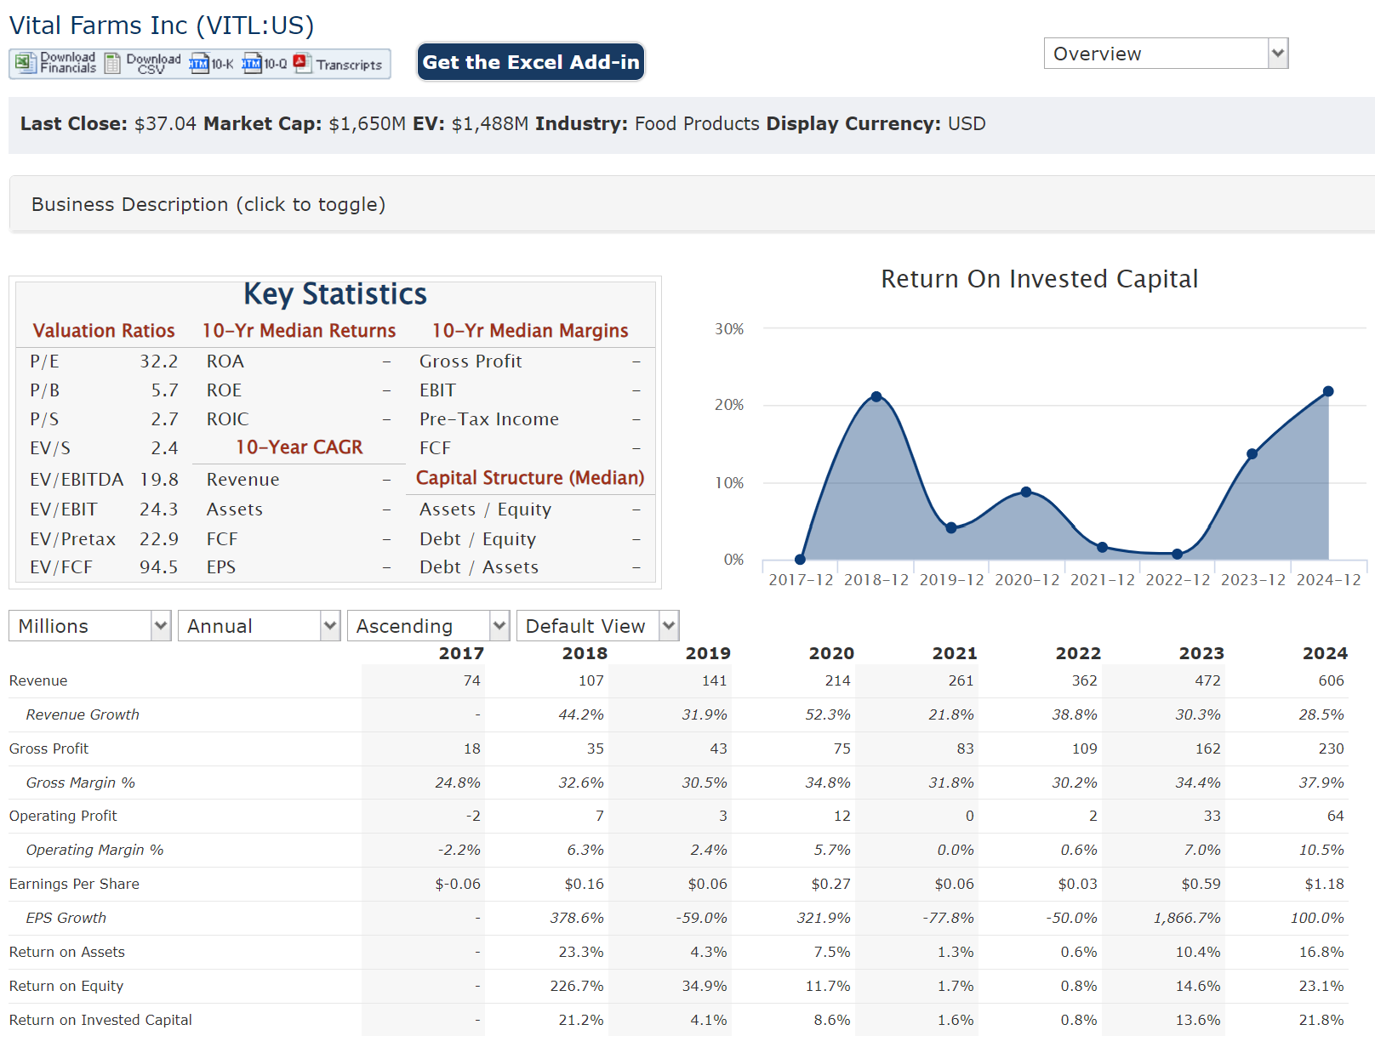Screen dimensions: 1375x1053
Task: Click the Return On Invested Capital chart title
Action: coord(1039,279)
